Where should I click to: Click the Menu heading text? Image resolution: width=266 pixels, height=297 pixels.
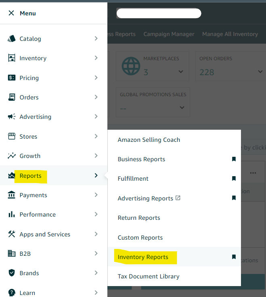[x=28, y=13]
